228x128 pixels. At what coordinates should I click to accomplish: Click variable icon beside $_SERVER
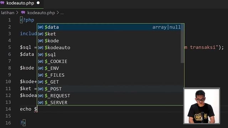pyautogui.click(x=41, y=102)
